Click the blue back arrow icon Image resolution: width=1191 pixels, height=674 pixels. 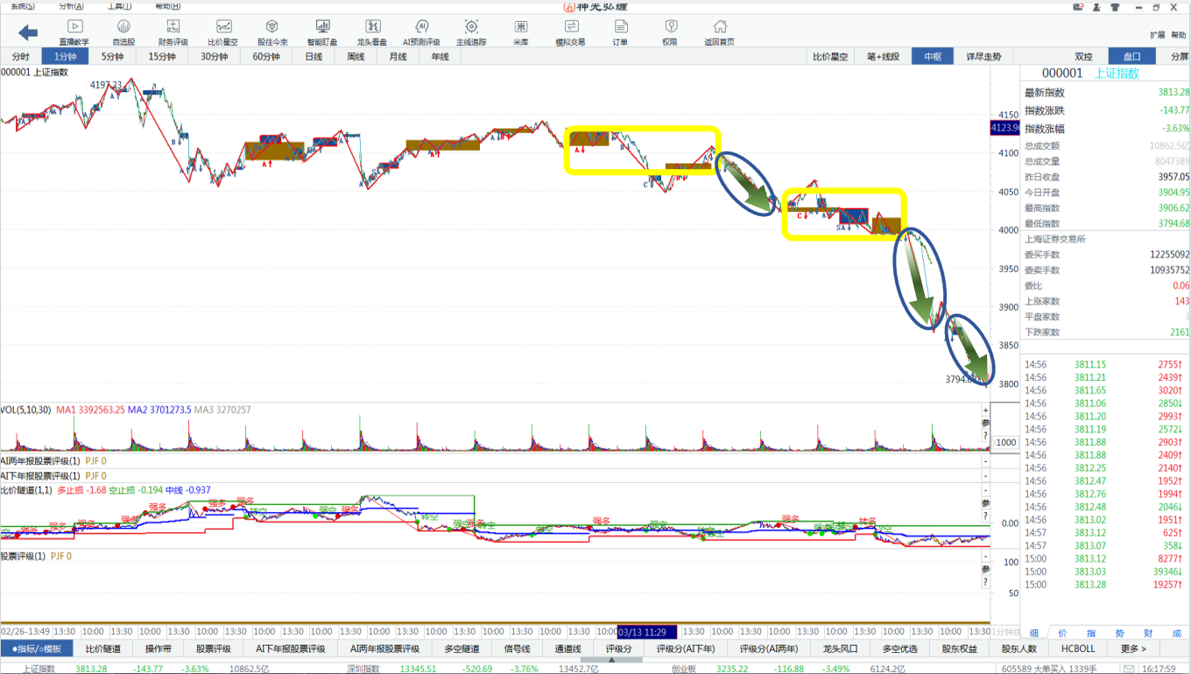[x=28, y=32]
